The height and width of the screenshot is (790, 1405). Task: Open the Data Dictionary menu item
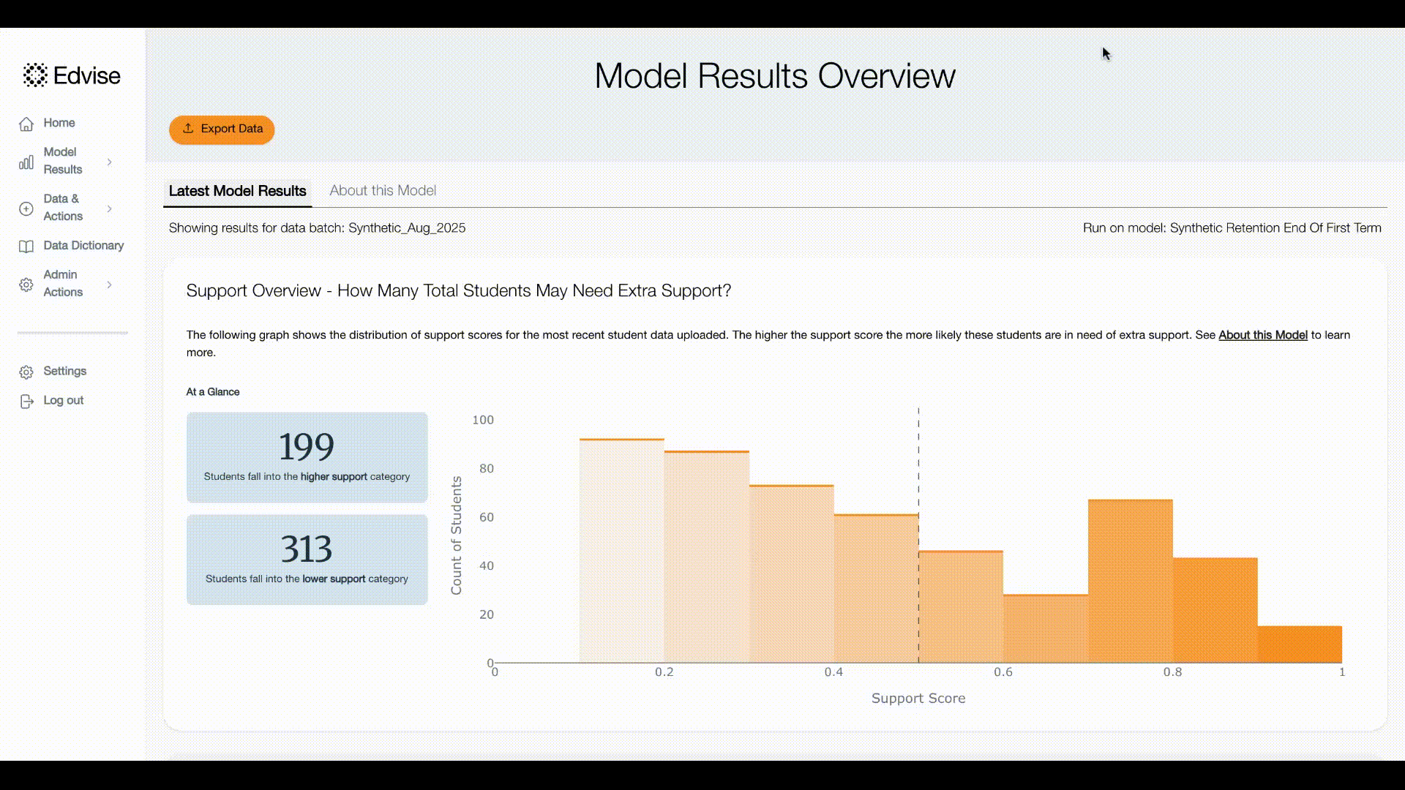pos(83,246)
